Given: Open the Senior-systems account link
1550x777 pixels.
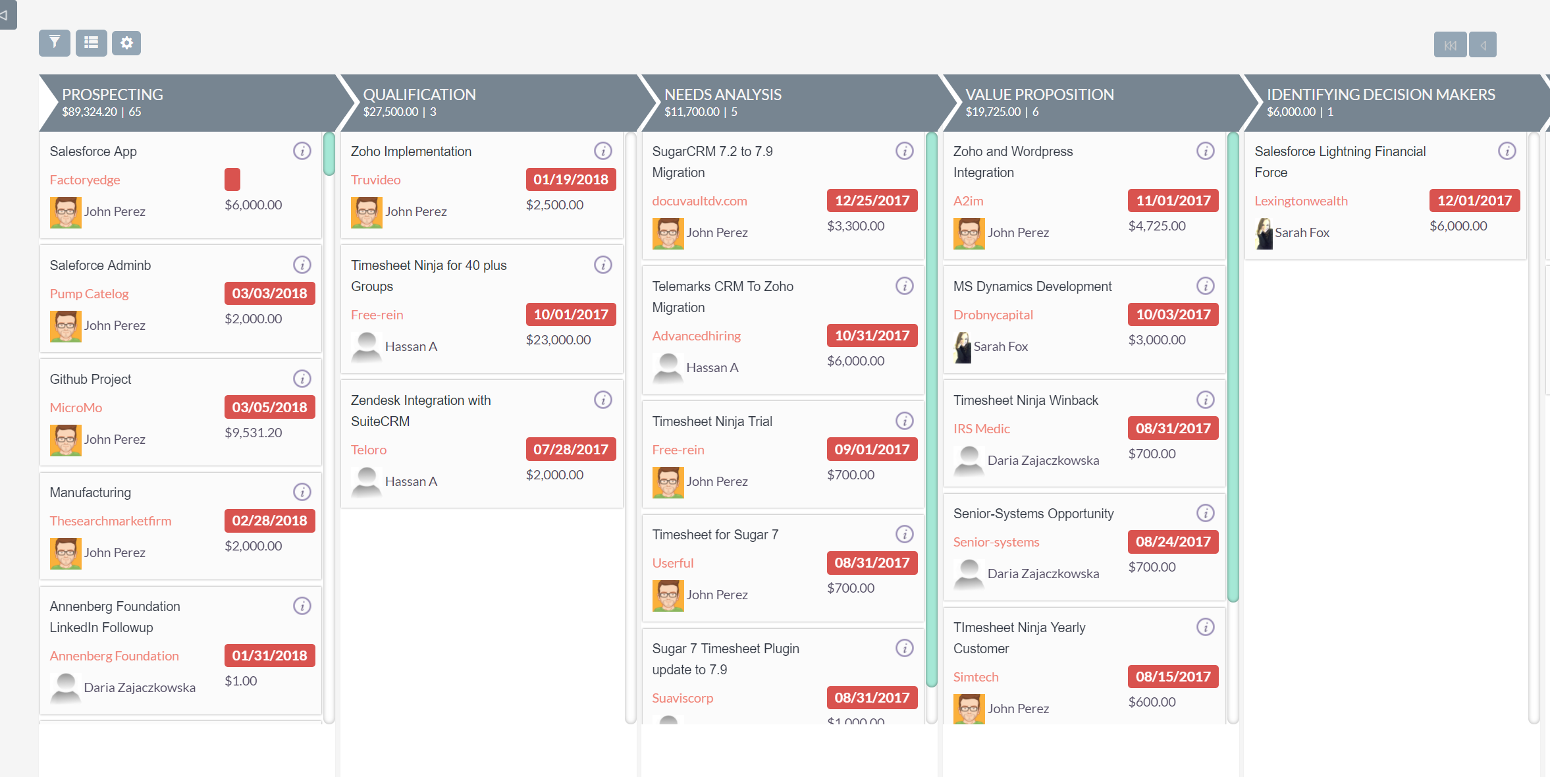Looking at the screenshot, I should pyautogui.click(x=996, y=542).
